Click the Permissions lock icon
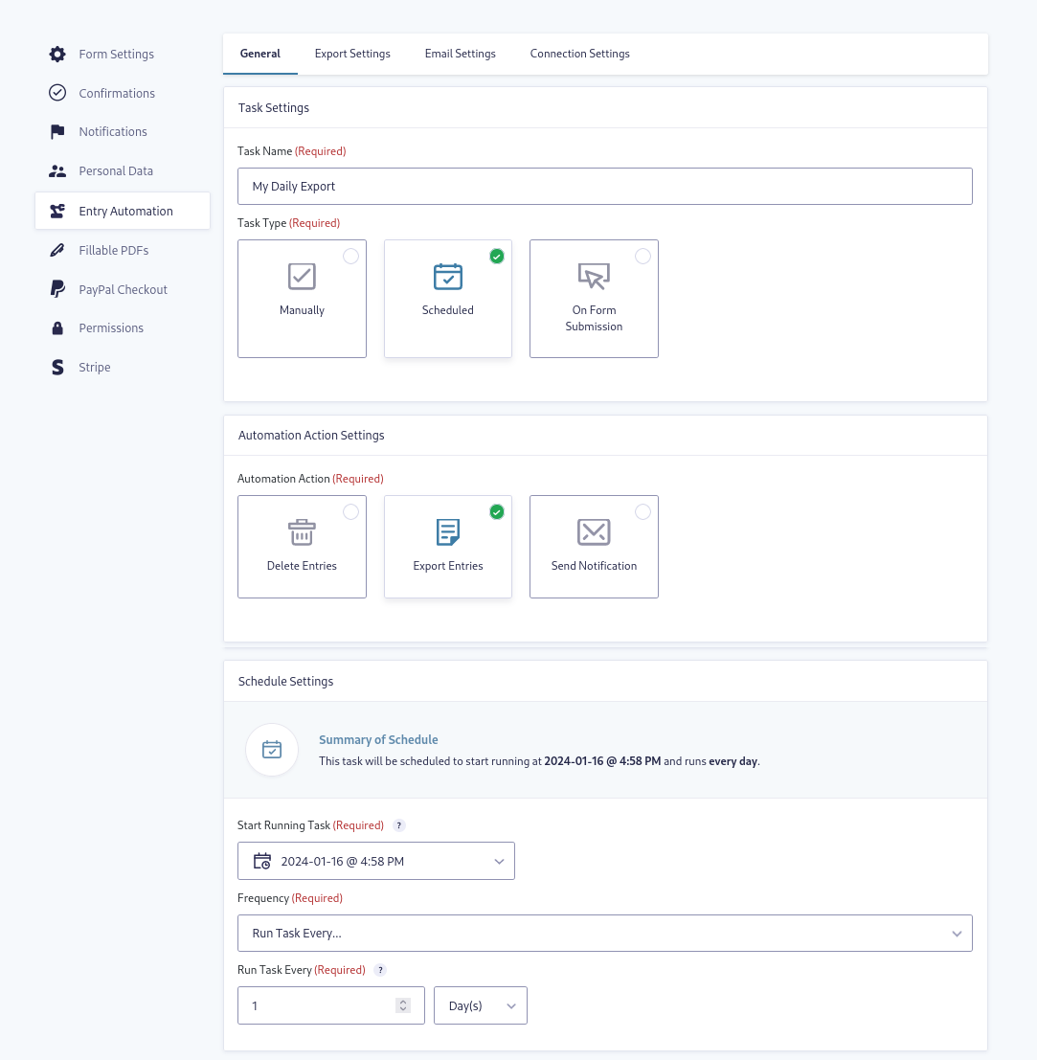The width and height of the screenshot is (1037, 1060). (x=57, y=328)
